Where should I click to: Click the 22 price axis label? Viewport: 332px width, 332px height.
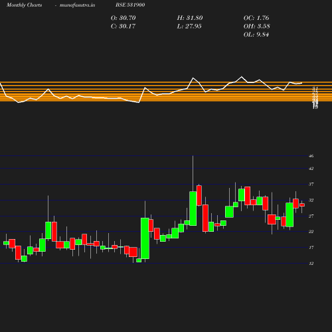pos(311,232)
